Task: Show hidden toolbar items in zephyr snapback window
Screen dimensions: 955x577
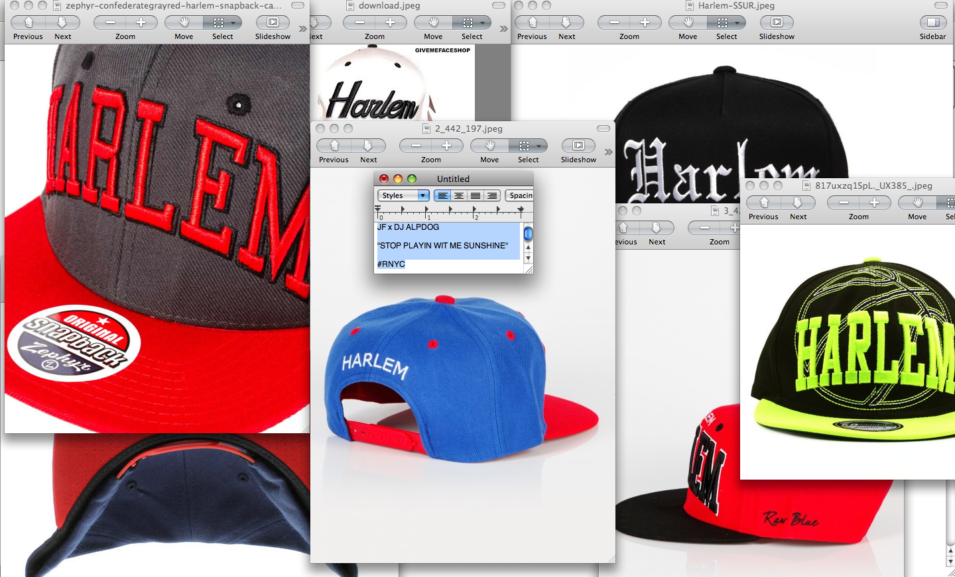Action: pyautogui.click(x=303, y=29)
